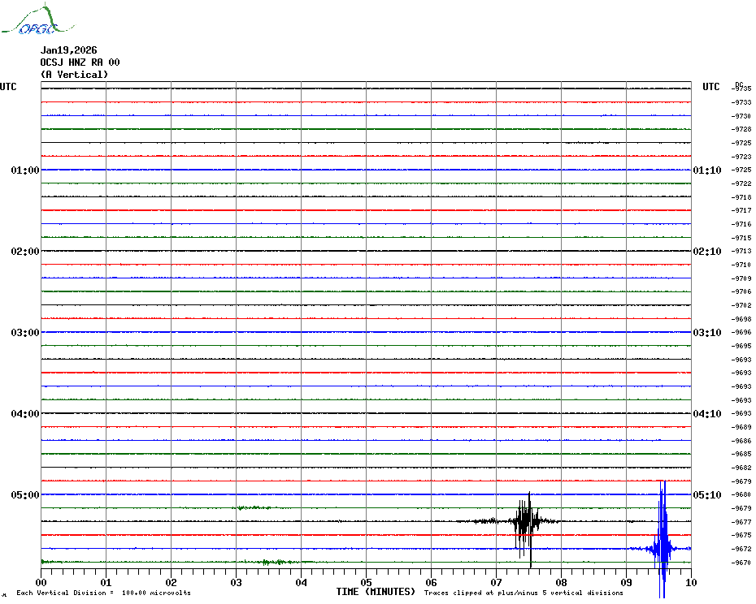756x604 pixels.
Task: Click the 05 minute tick on bottom axis
Action: tap(366, 582)
